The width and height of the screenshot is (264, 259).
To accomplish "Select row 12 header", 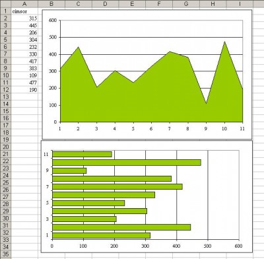I will click(x=5, y=90).
